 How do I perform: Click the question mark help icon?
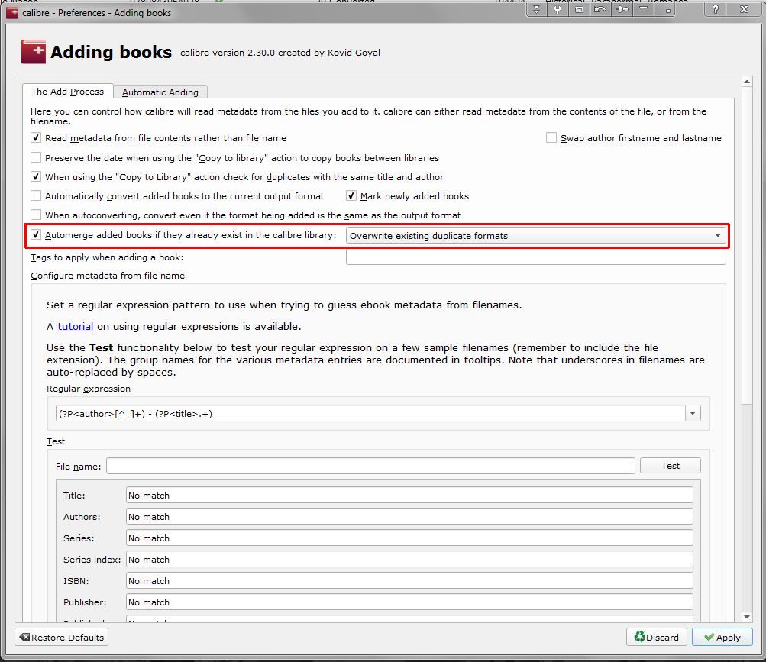pyautogui.click(x=715, y=9)
